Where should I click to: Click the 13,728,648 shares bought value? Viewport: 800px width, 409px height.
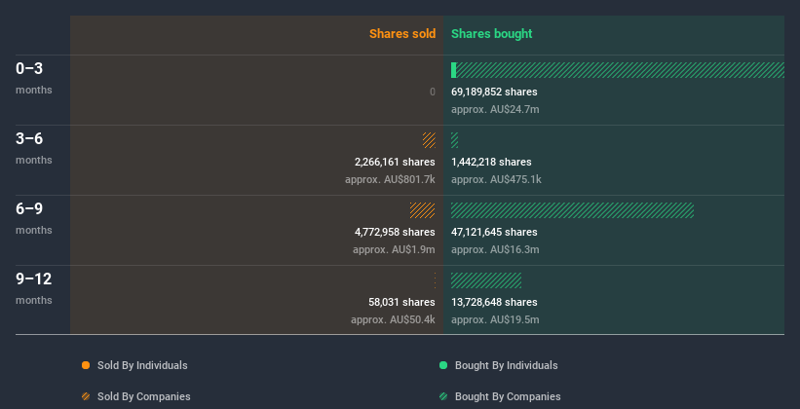click(494, 303)
